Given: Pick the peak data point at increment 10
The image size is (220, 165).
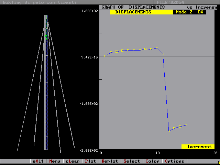Looking at the screenshot, I should [157, 48].
